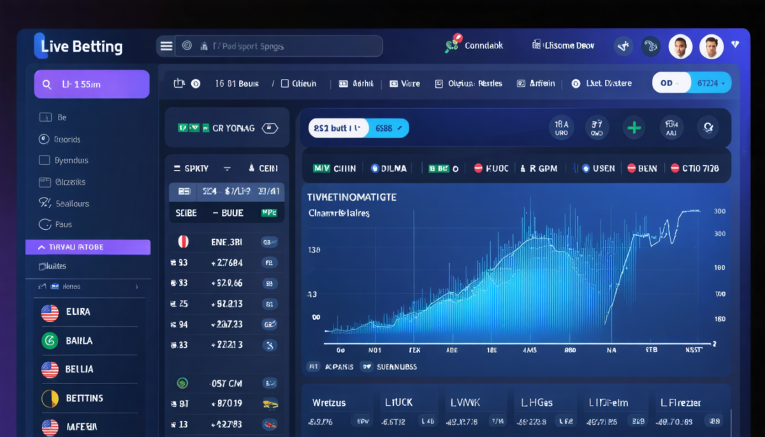Click the purple search box magnifier
This screenshot has width=765, height=437.
(47, 84)
